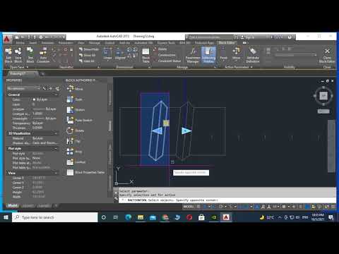Click the Auto Constrain ribbon button
Viewport: 339px width, 254px height.
pos(43,55)
